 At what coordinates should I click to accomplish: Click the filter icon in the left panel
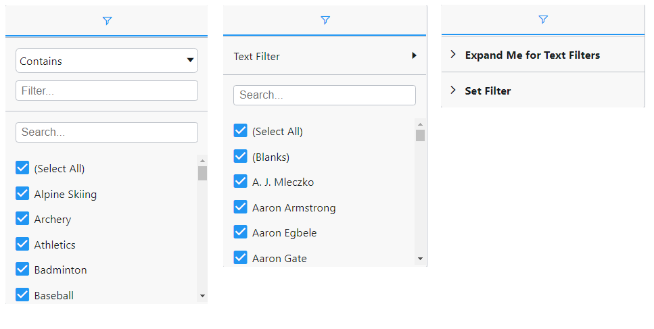coord(107,21)
